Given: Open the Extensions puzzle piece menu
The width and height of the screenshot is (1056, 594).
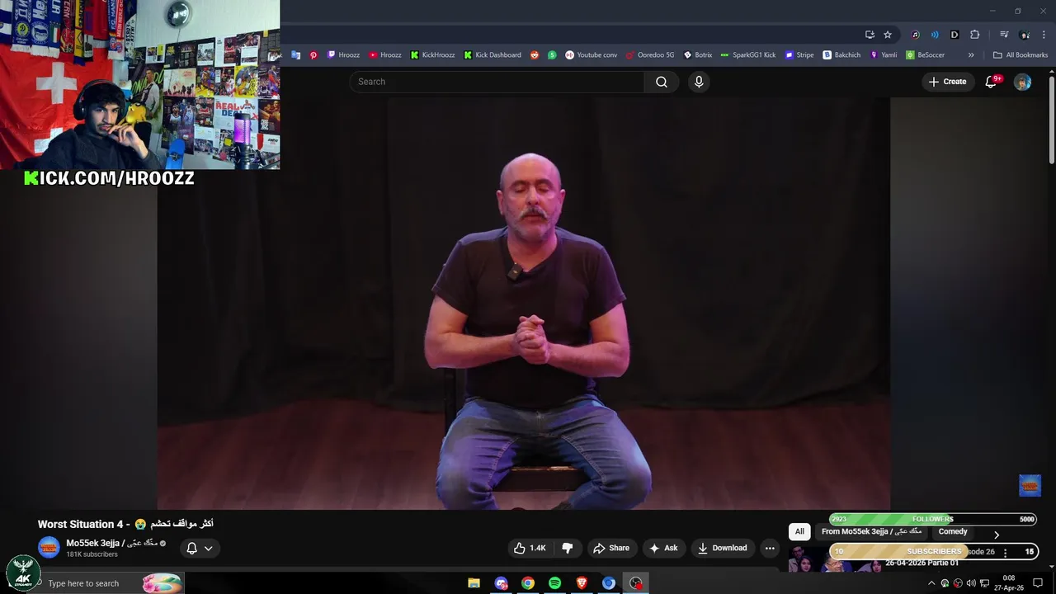Looking at the screenshot, I should point(974,35).
